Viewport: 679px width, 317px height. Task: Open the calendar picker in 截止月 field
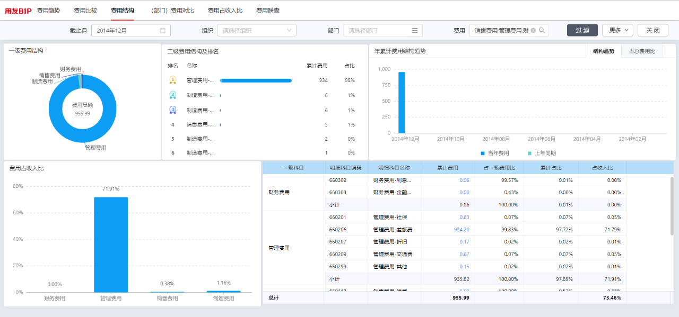[162, 31]
